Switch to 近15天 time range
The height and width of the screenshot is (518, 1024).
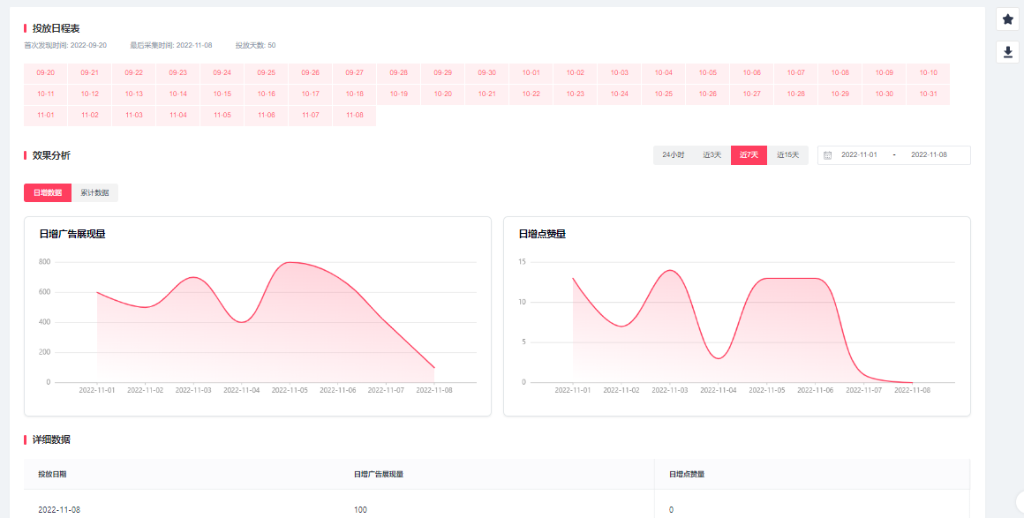(x=787, y=155)
